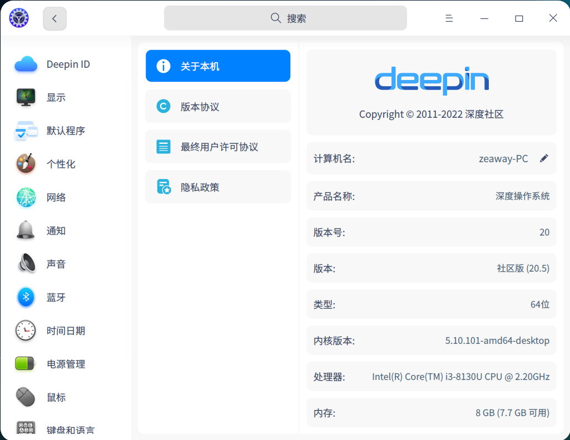Open the hamburger menu at top right

point(449,18)
